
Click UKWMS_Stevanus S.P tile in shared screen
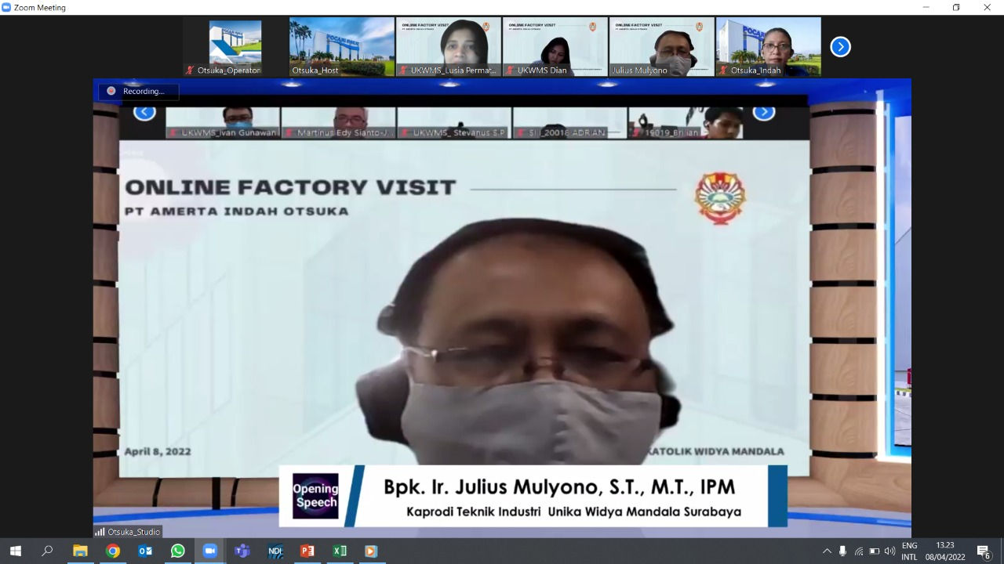click(454, 123)
